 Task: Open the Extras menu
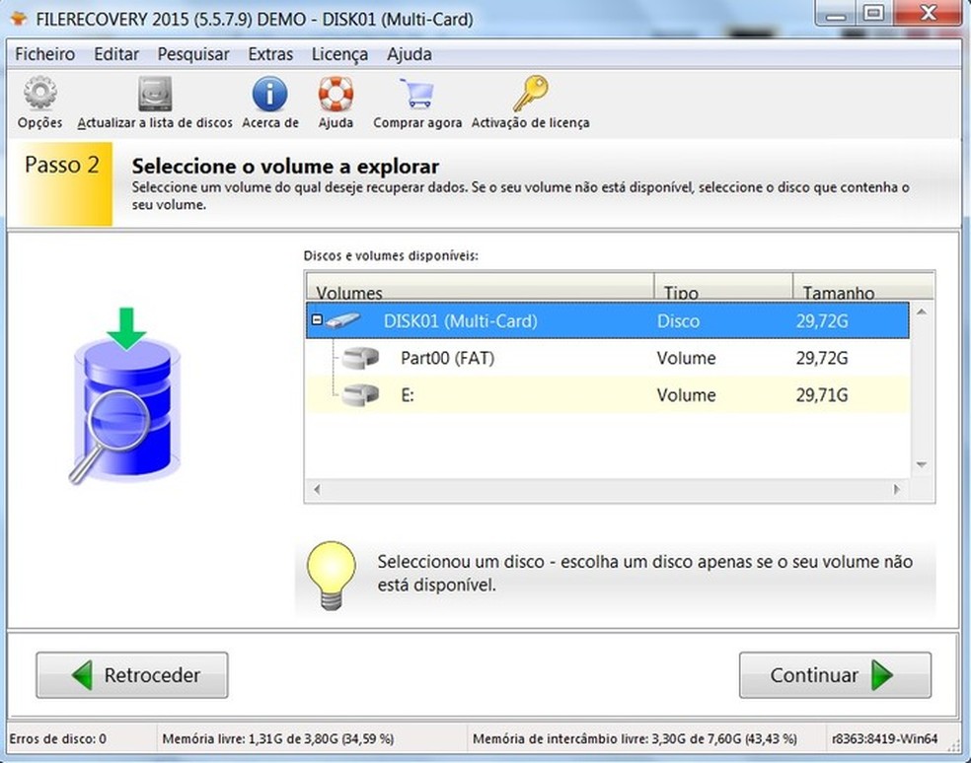coord(269,54)
